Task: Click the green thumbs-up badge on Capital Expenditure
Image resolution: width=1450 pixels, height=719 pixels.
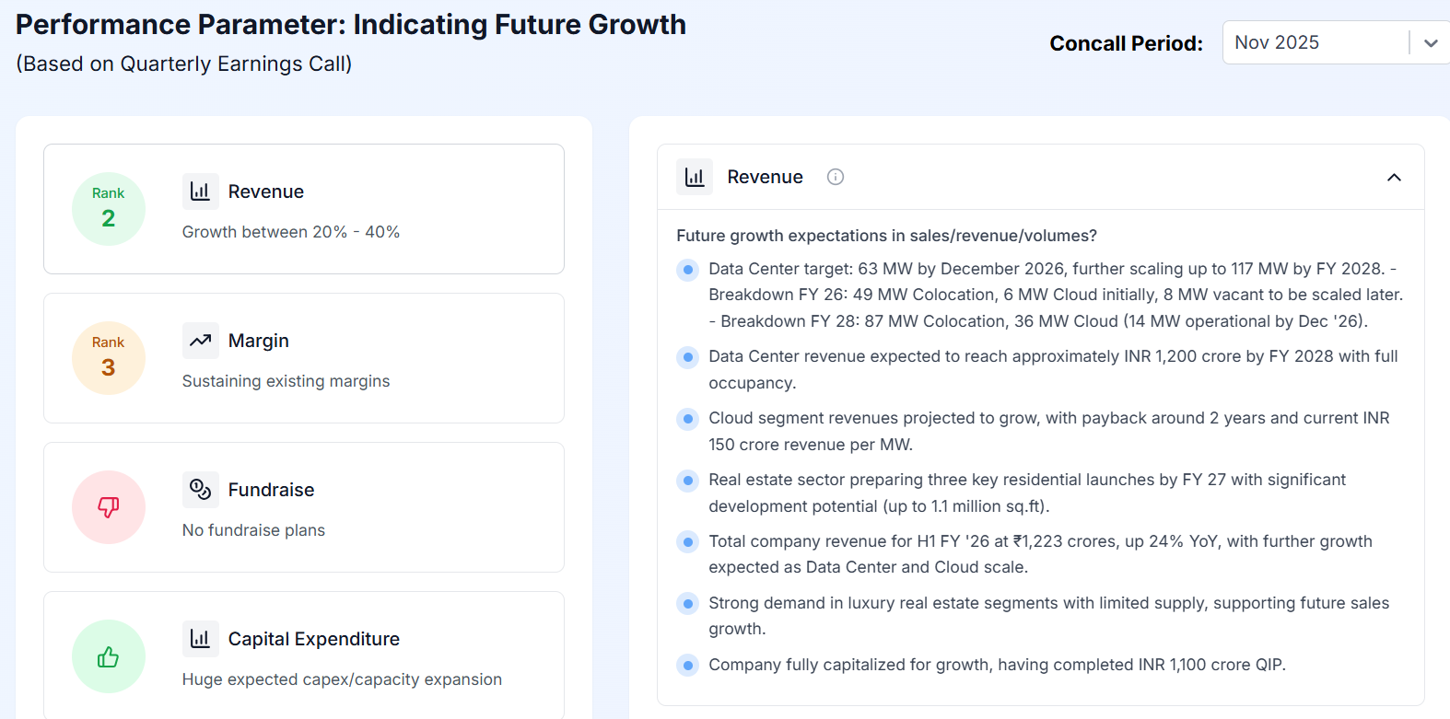Action: 109,656
